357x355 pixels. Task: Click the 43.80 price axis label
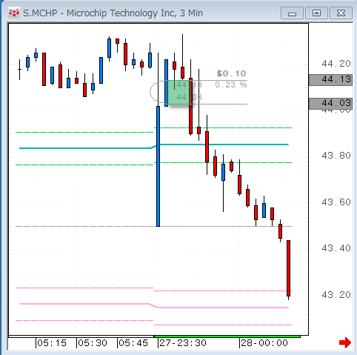pos(336,156)
